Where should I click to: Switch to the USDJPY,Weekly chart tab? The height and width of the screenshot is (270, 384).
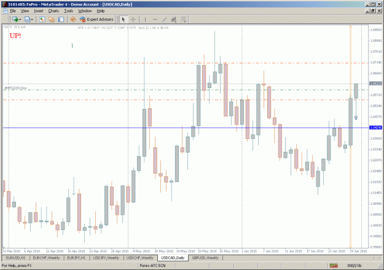click(106, 258)
